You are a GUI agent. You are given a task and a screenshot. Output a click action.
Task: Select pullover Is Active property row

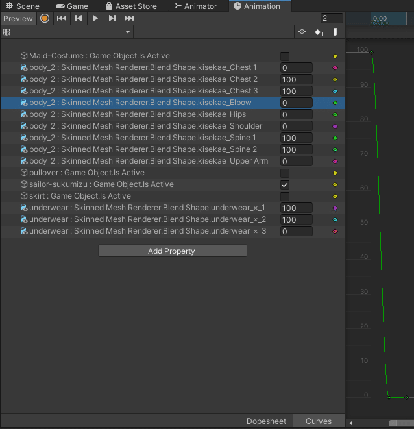pos(173,173)
